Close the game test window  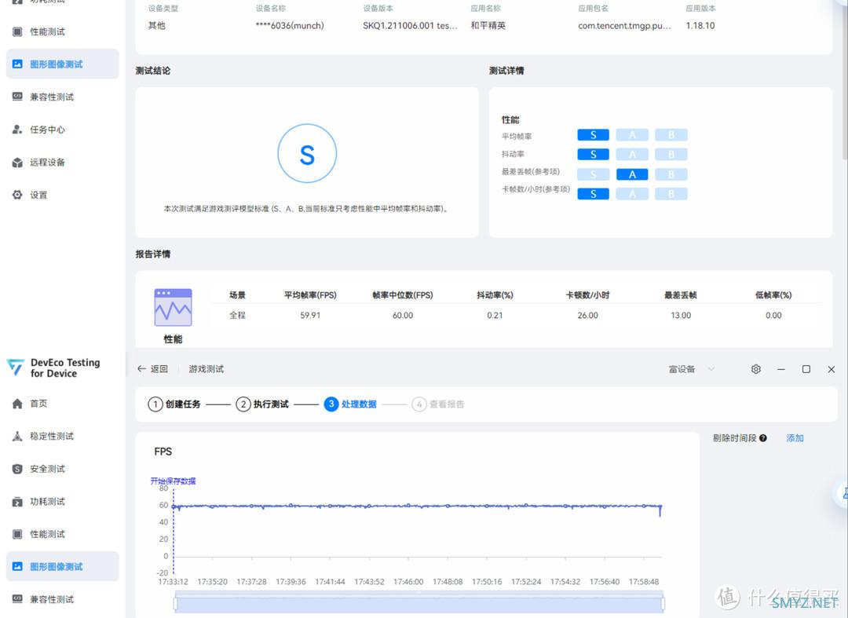pos(832,369)
